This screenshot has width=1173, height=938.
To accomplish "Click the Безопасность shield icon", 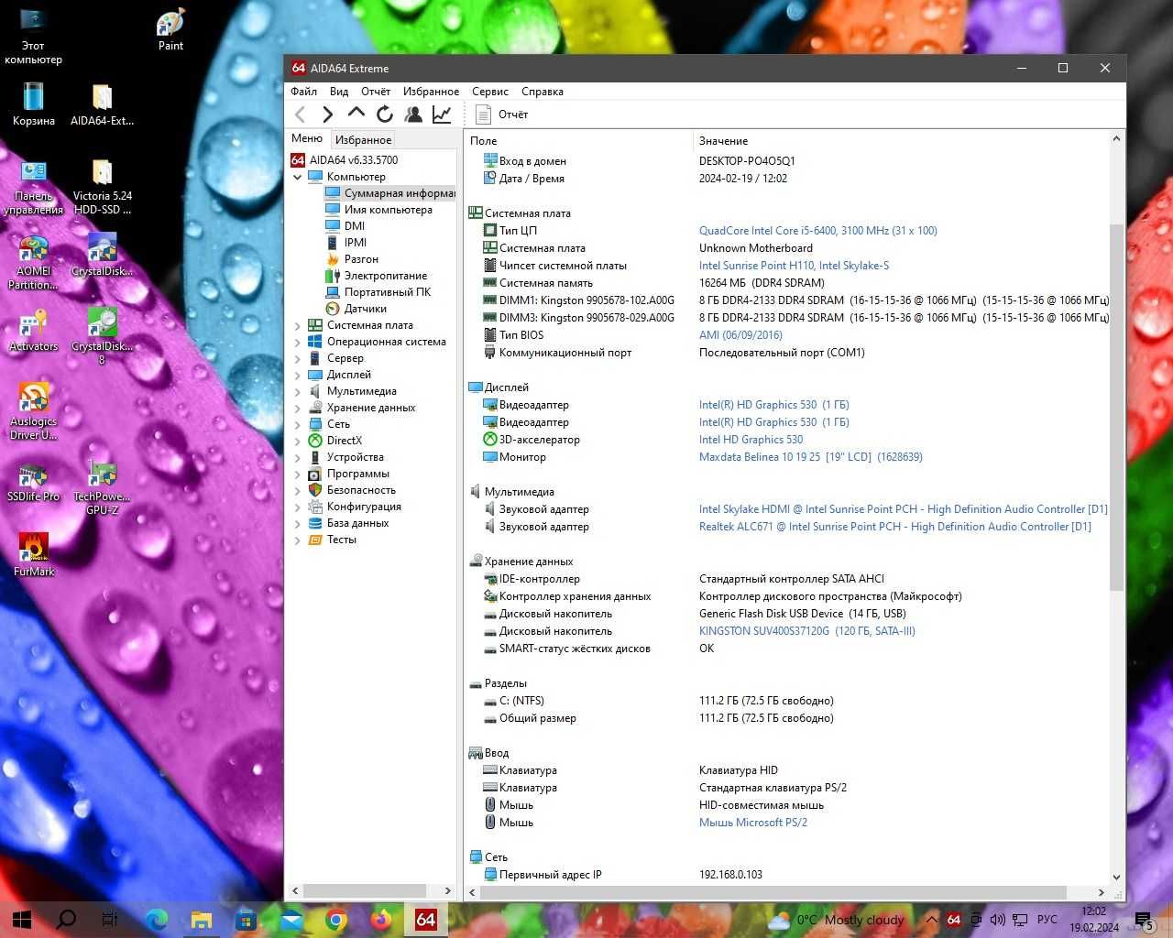I will (x=315, y=490).
